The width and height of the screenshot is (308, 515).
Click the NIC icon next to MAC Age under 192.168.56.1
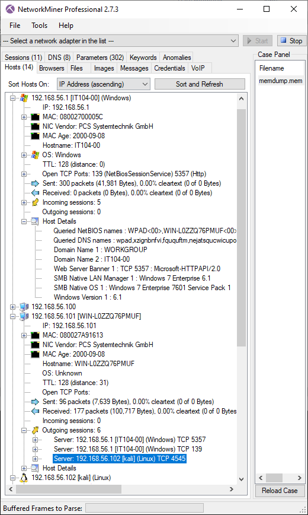click(35, 136)
